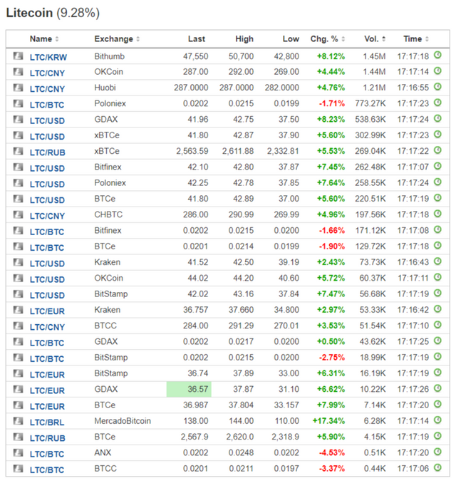Click the +17.34% change value
The height and width of the screenshot is (483, 456).
[x=328, y=421]
